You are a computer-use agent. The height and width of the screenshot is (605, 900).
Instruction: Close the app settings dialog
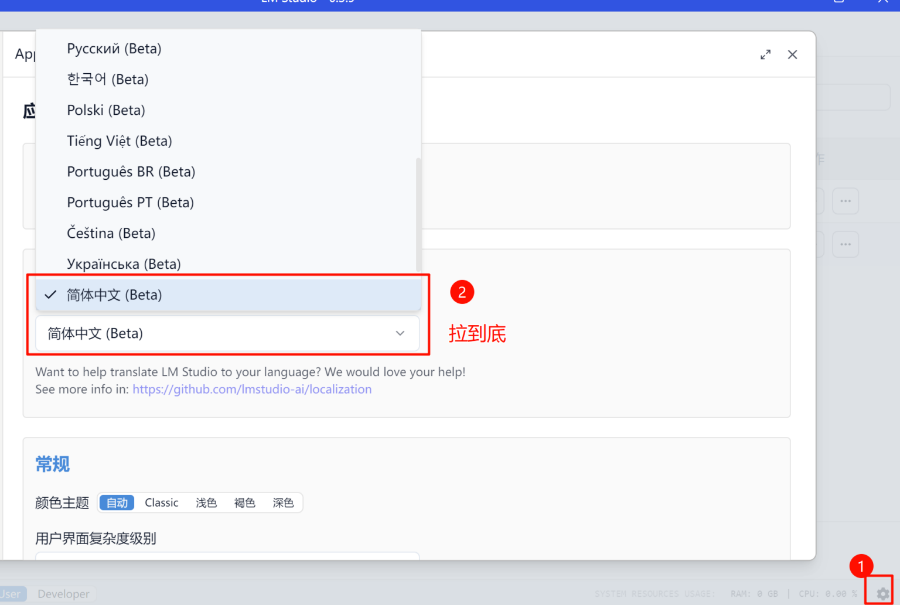coord(792,54)
